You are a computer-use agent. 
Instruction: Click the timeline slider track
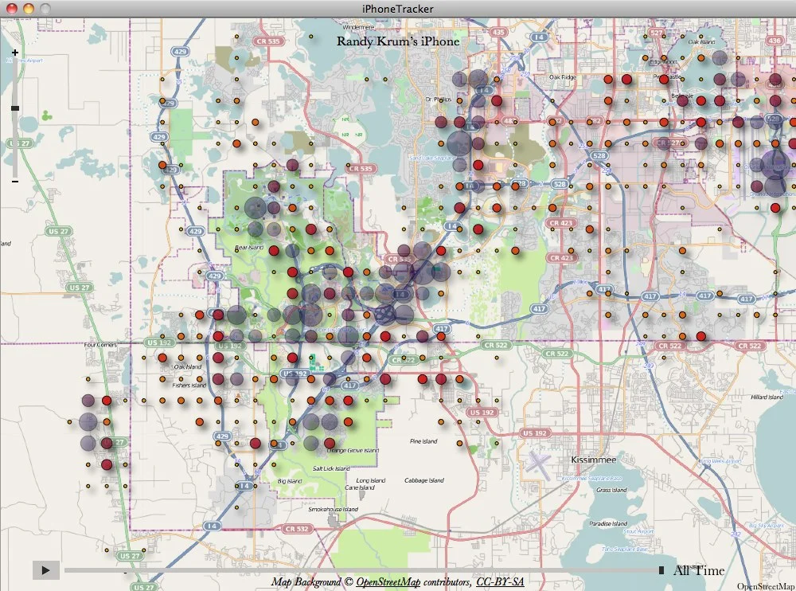click(x=363, y=570)
